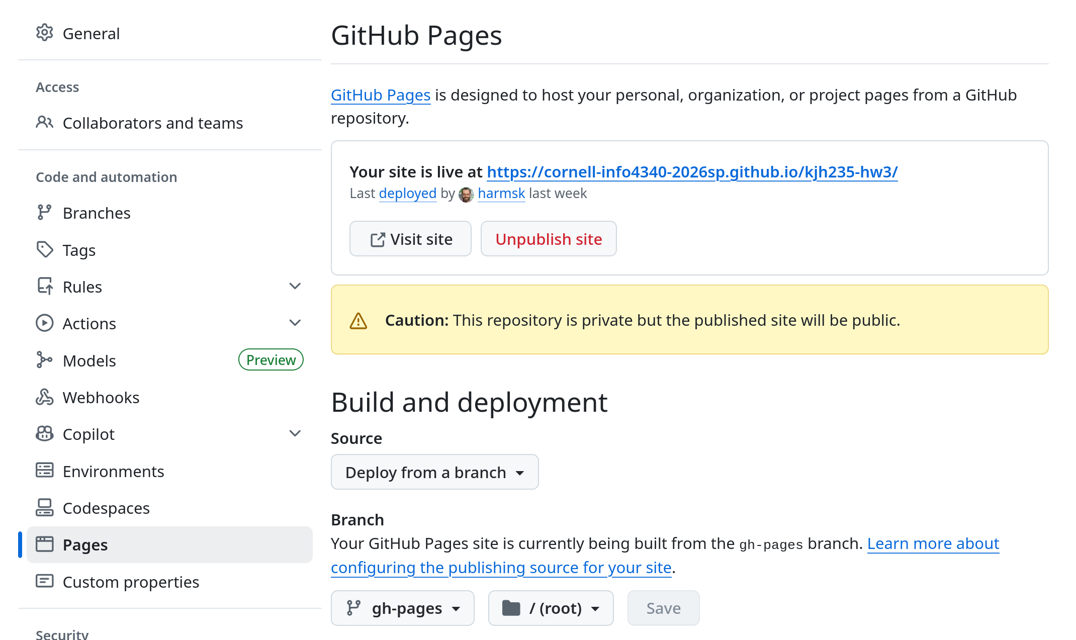Click harmsk's avatar thumbnail

tap(466, 194)
